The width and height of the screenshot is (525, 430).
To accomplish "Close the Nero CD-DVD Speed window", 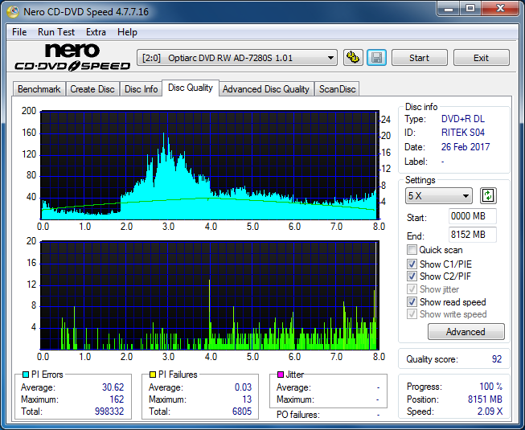I will 500,9.
